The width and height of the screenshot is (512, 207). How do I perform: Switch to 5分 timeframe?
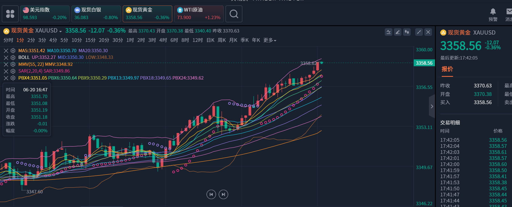click(64, 40)
